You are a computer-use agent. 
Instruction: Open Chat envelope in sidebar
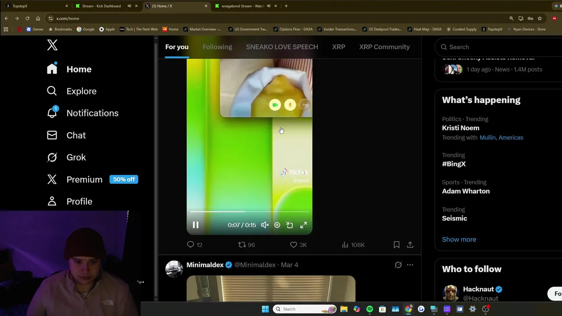pos(66,135)
